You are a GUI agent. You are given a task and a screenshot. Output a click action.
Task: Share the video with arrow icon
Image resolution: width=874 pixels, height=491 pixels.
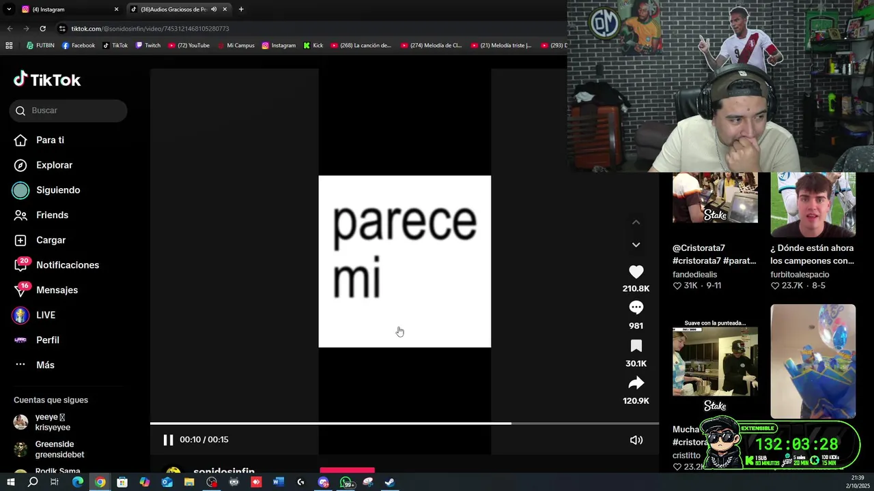[636, 383]
